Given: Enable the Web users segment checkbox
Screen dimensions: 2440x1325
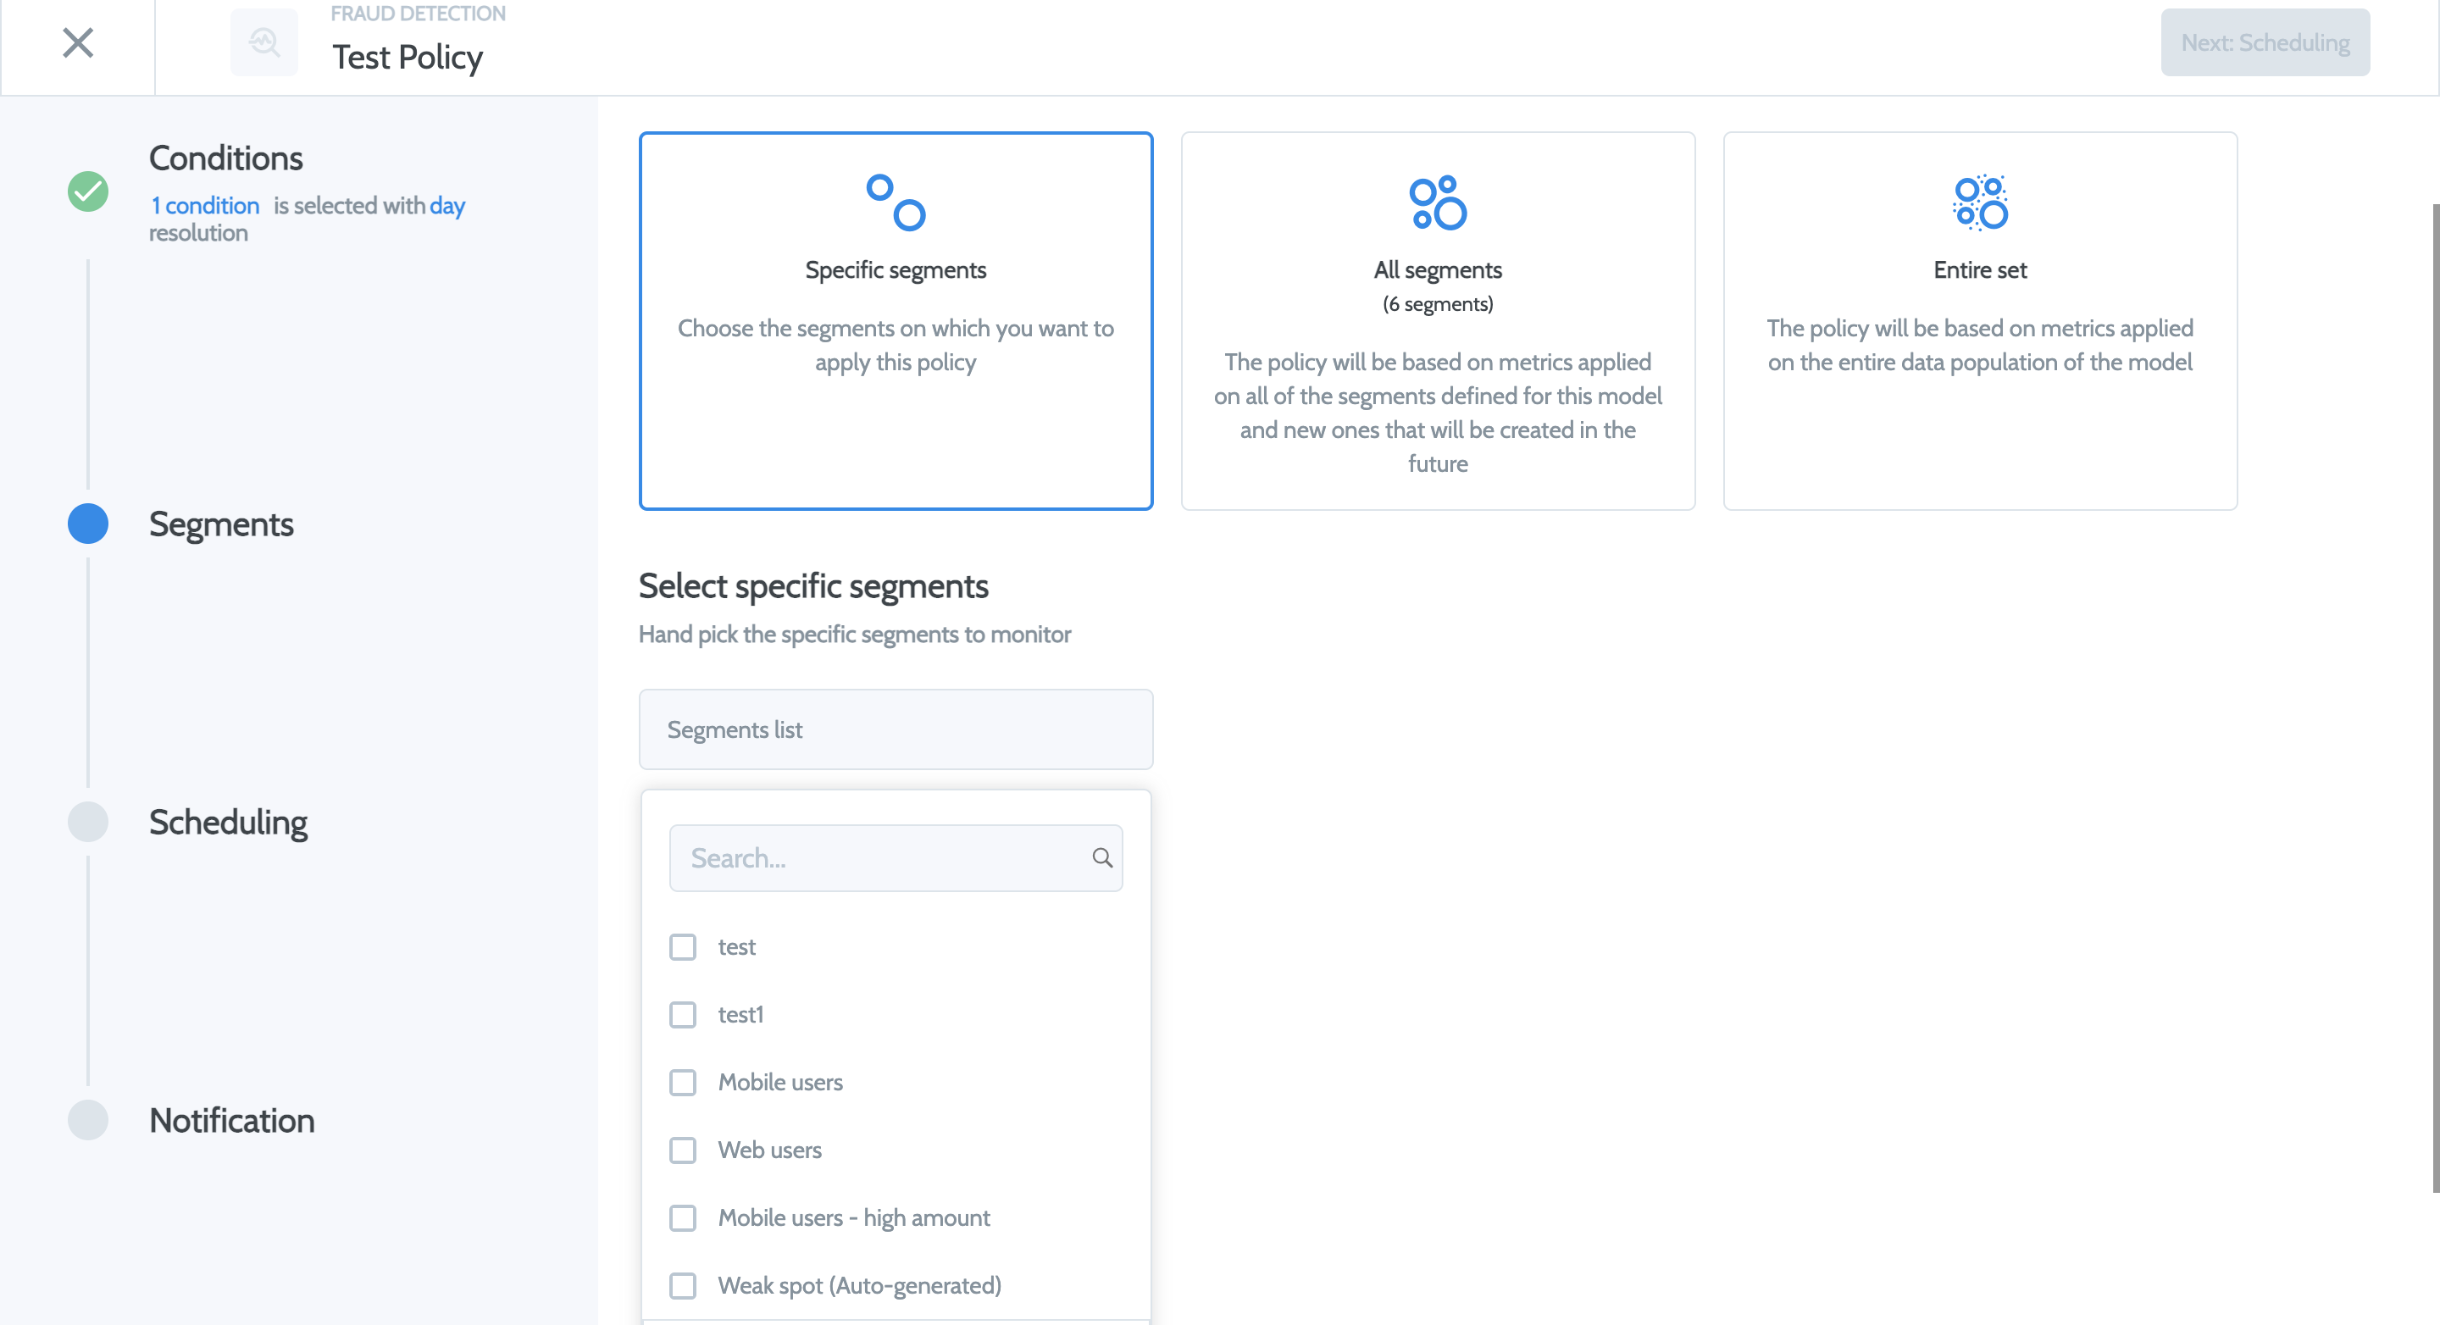Looking at the screenshot, I should (x=682, y=1150).
